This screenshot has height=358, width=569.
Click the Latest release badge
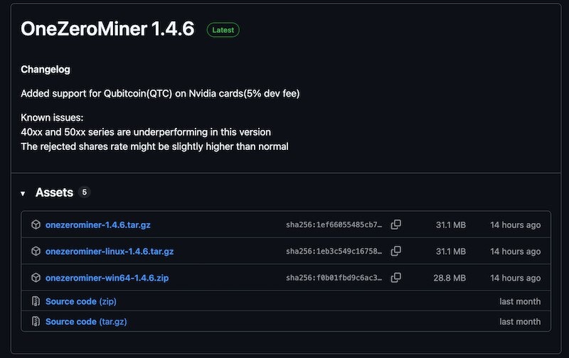pos(223,30)
